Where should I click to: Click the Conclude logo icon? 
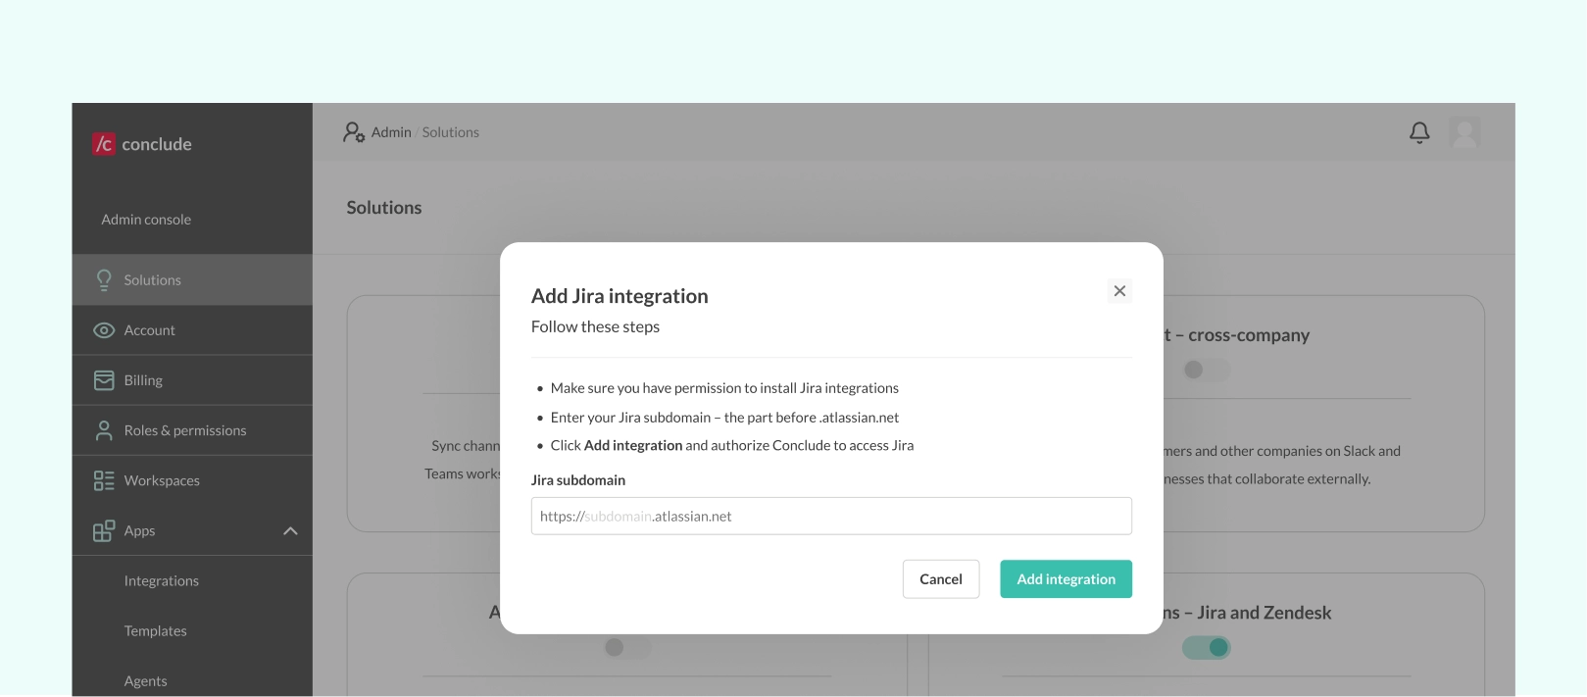pos(104,144)
